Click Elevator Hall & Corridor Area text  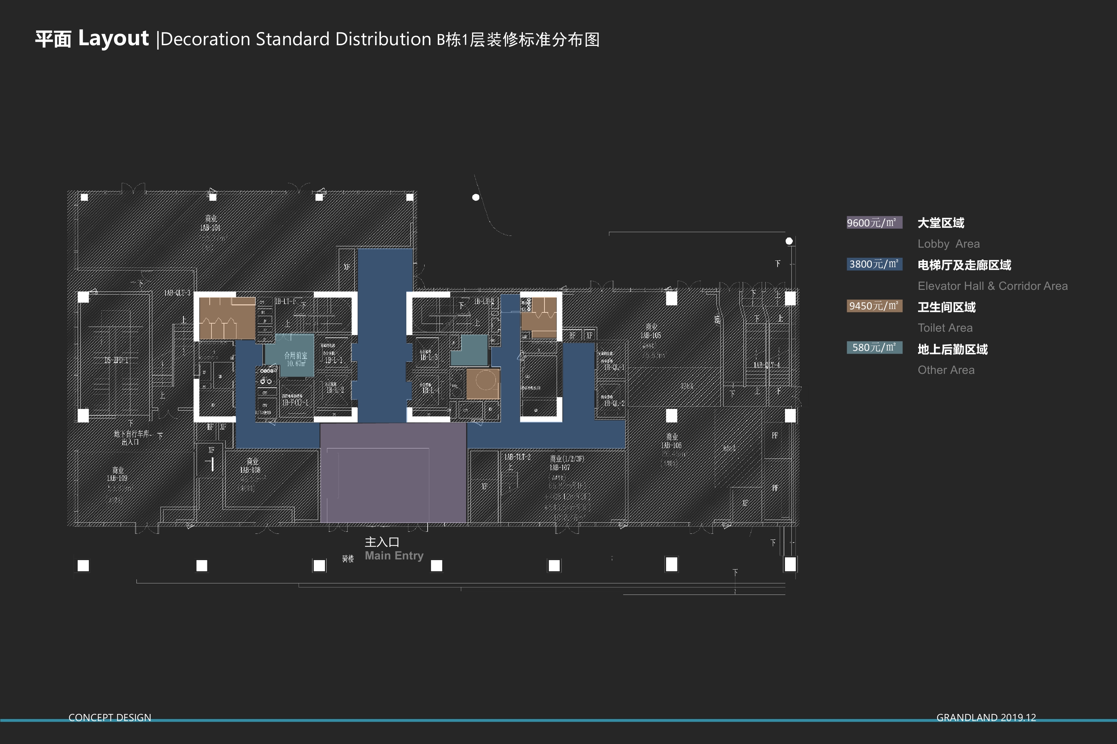click(x=993, y=286)
